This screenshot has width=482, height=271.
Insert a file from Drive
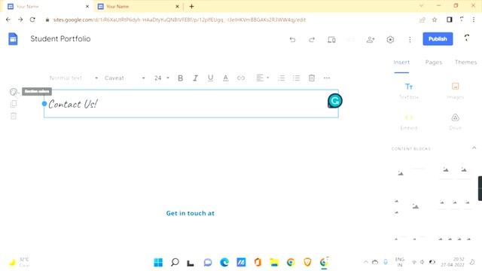(455, 122)
